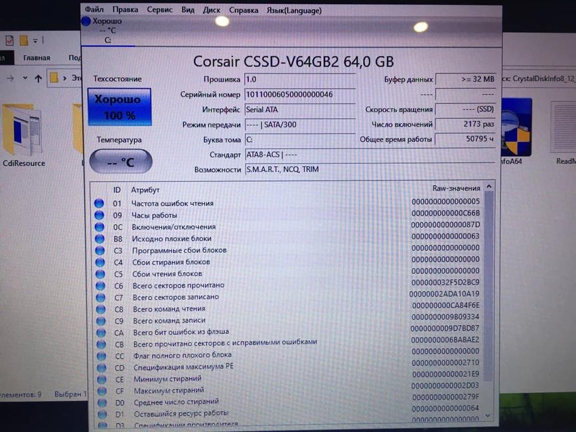The image size is (576, 432).
Task: Click the Возможности field with S.M.A.R.T., NCQ, TRIM
Action: (x=370, y=169)
